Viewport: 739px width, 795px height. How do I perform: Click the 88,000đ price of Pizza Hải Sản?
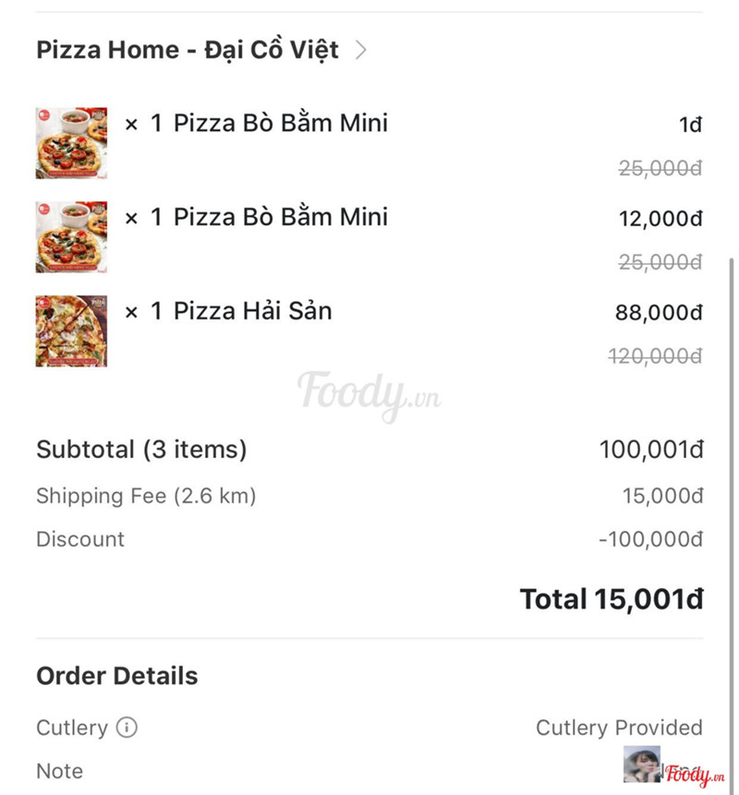pos(659,313)
